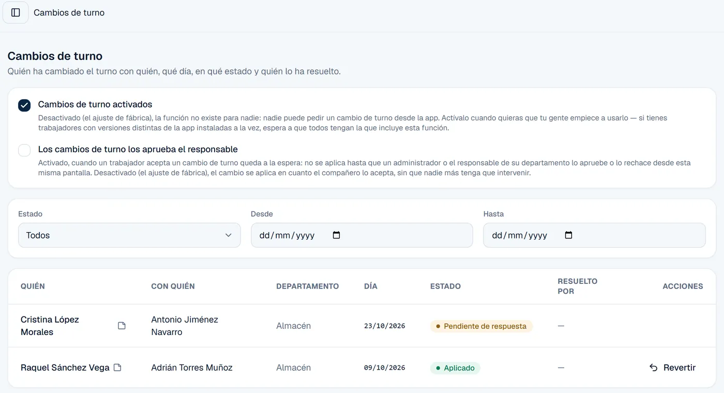This screenshot has width=724, height=393.
Task: Click the 'ACCIONES' column header
Action: coord(683,286)
